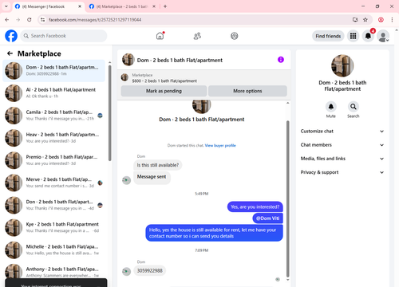Open the Groups icon in top navigation
Image resolution: width=399 pixels, height=287 pixels.
[x=235, y=36]
